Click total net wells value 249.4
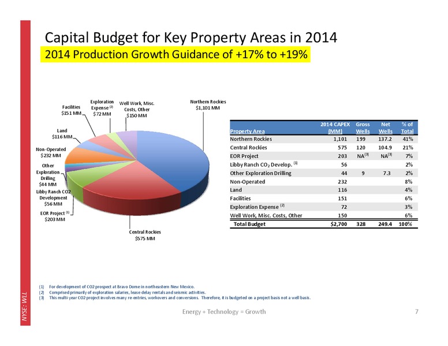The image size is (448, 346). [385, 224]
